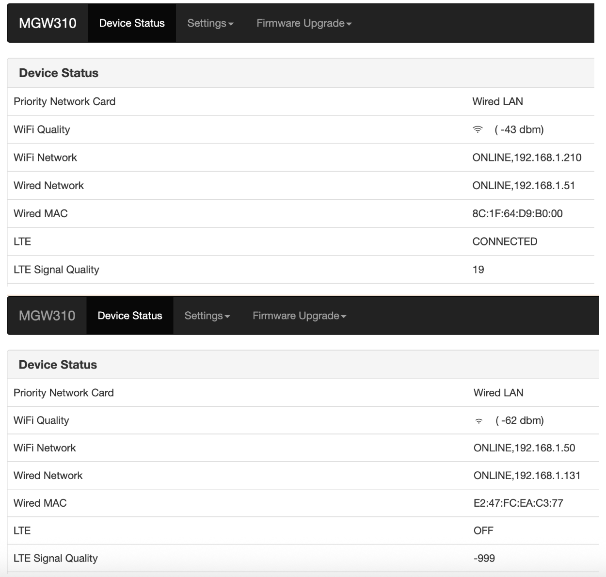Click WiFi Network address ONLINE,192.168.1.50
The width and height of the screenshot is (606, 577).
(524, 448)
